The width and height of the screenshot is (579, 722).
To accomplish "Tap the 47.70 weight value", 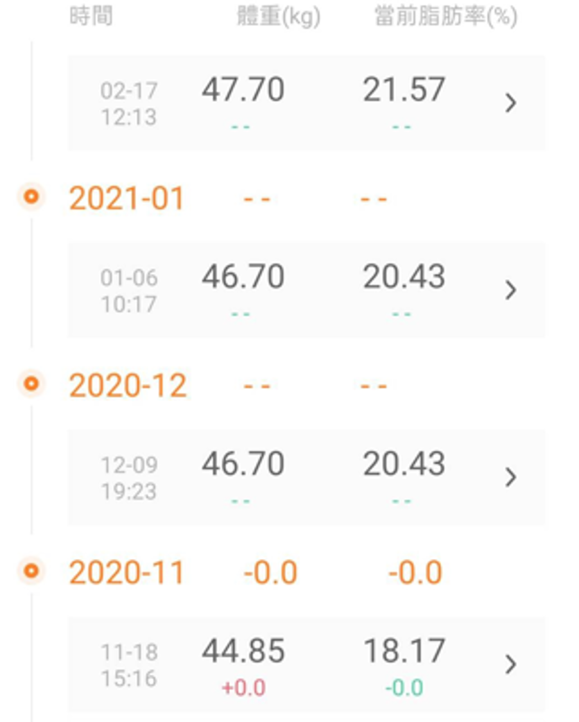I will click(x=243, y=89).
